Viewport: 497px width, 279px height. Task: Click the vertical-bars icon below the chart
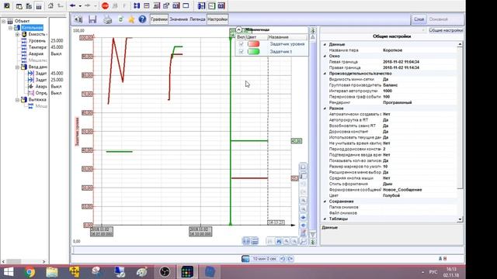[x=246, y=241]
